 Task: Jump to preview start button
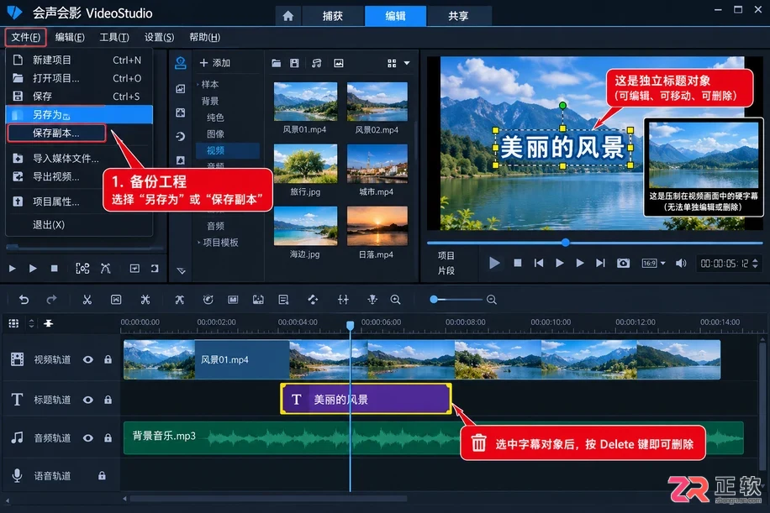coord(539,264)
